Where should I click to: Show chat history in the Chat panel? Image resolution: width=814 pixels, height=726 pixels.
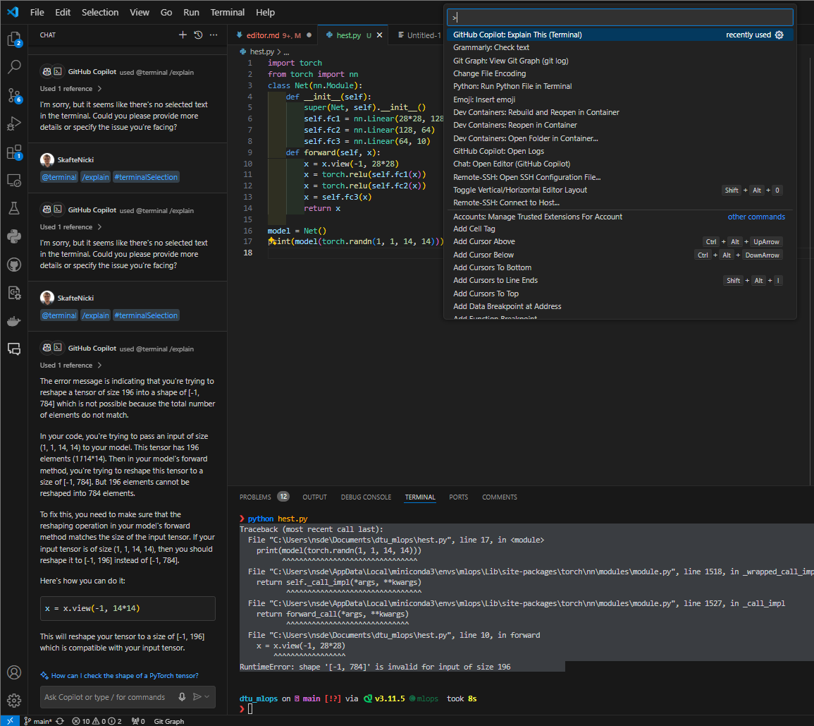click(198, 35)
